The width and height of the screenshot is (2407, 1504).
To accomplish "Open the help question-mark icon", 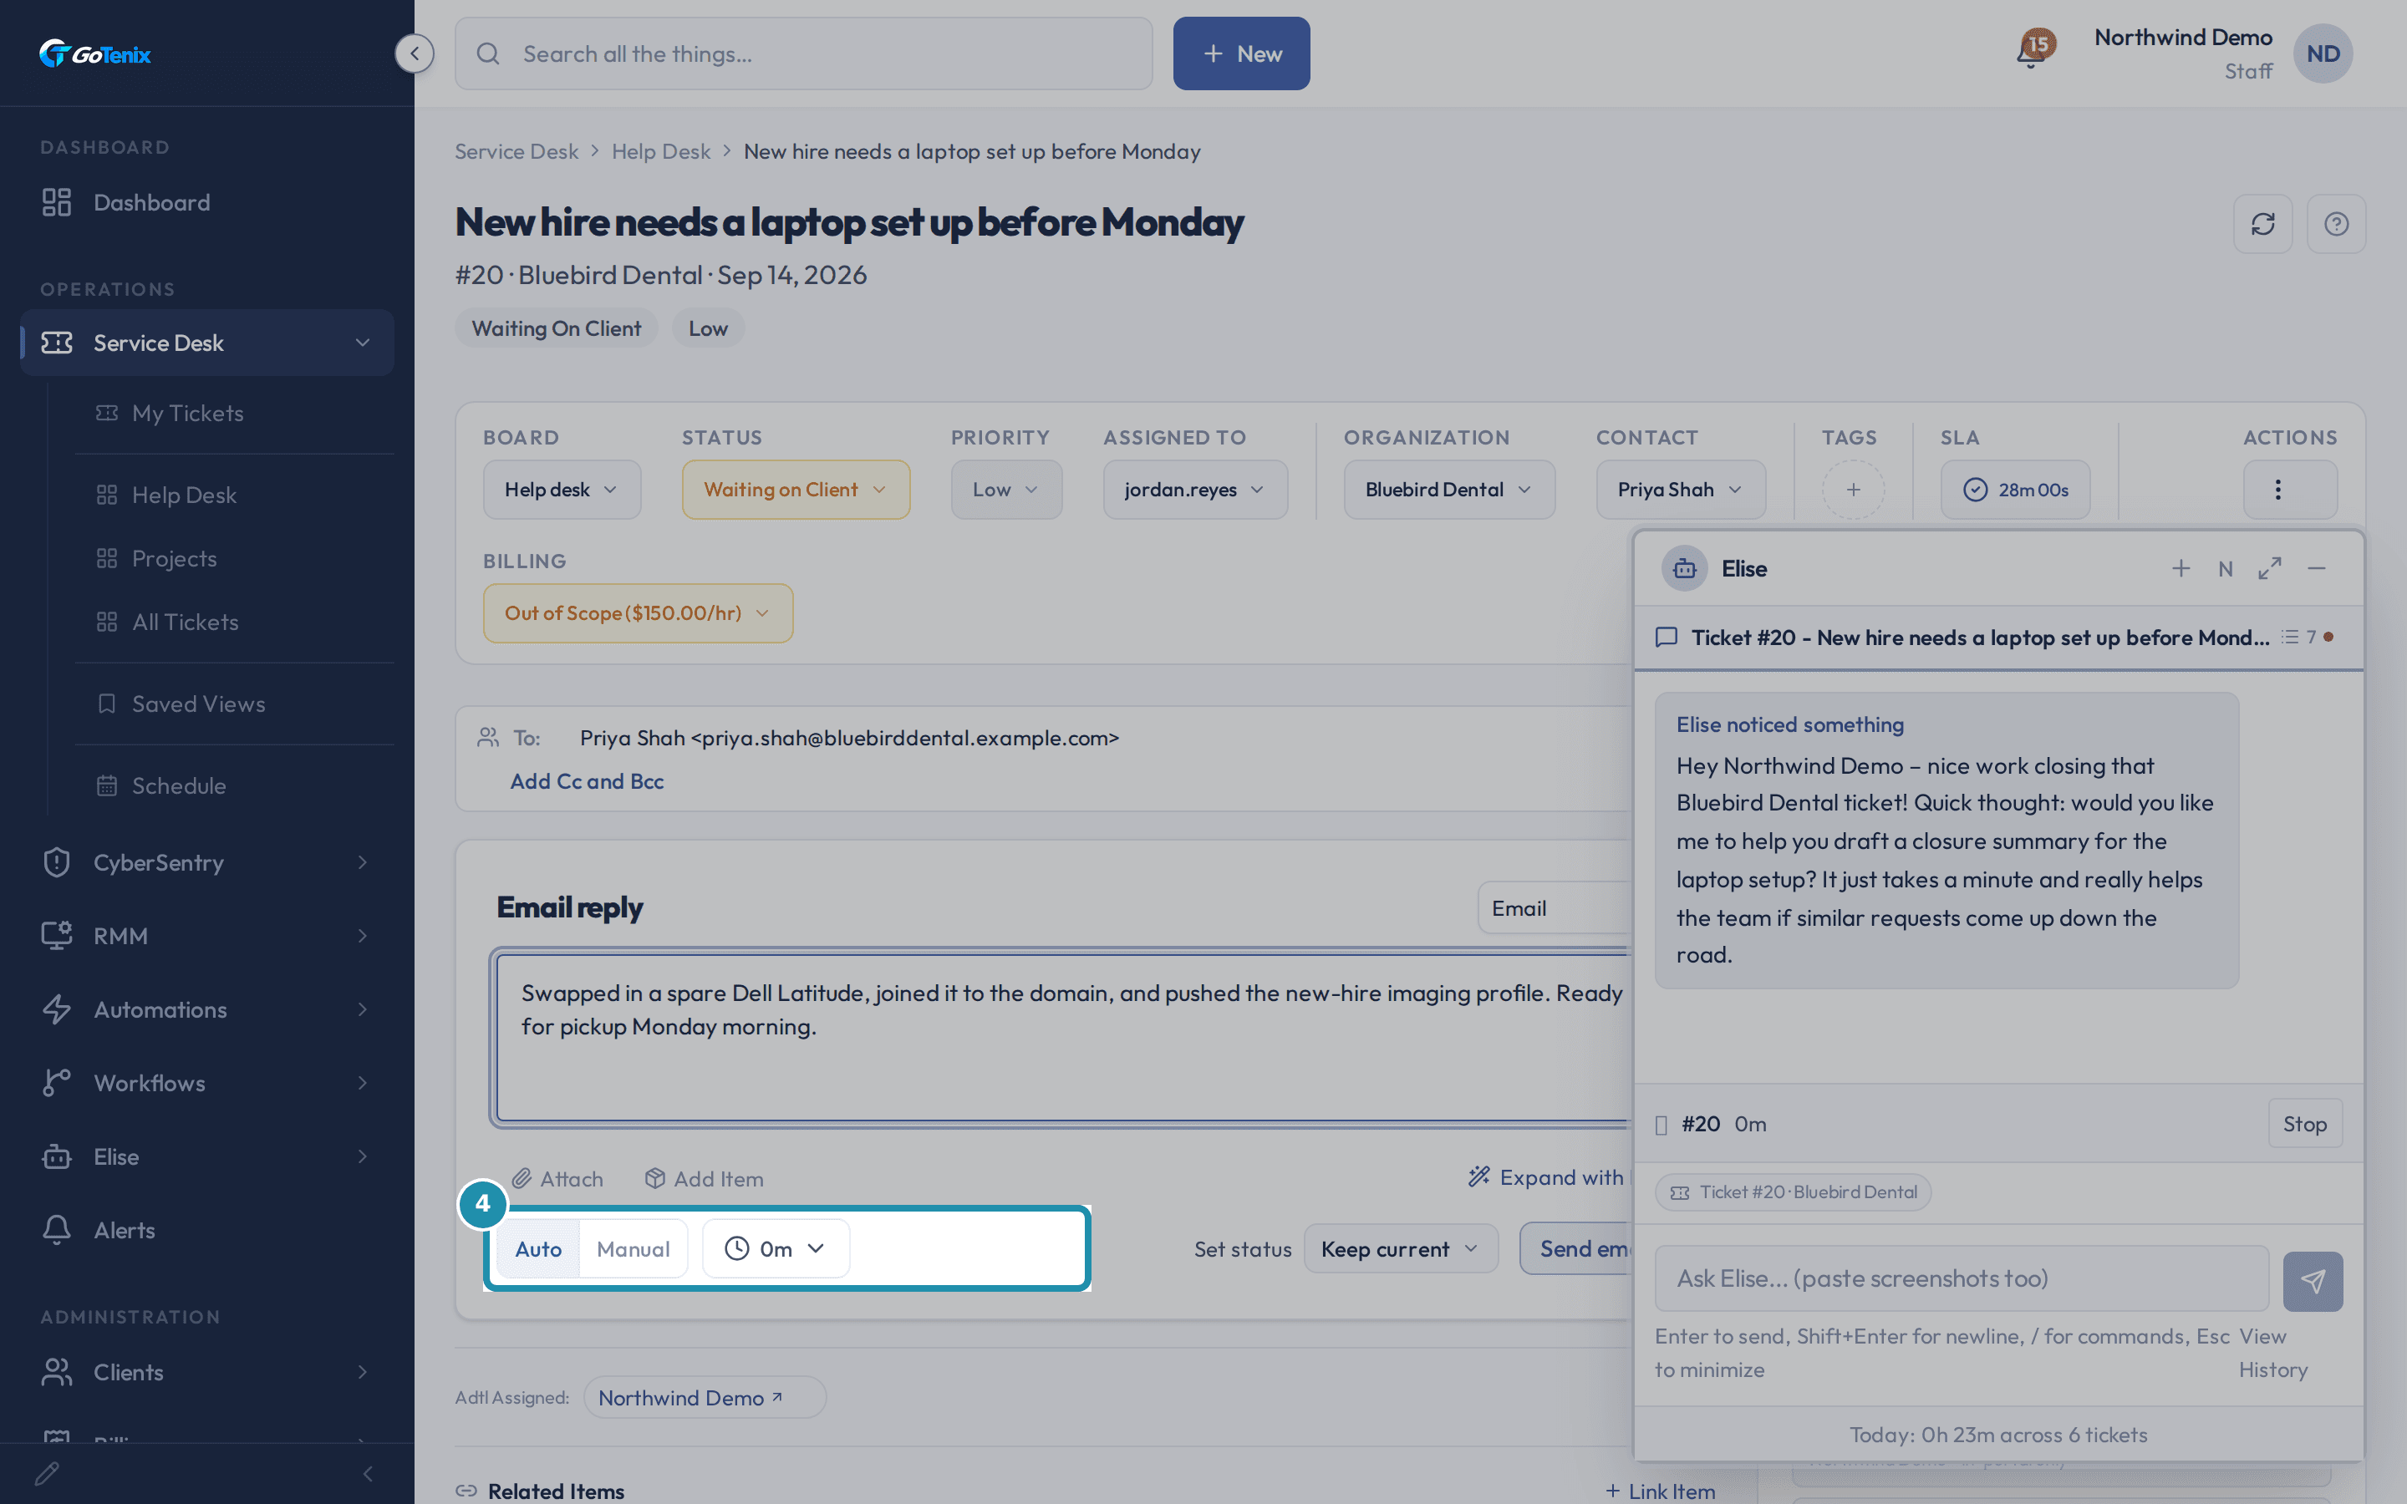I will point(2335,224).
